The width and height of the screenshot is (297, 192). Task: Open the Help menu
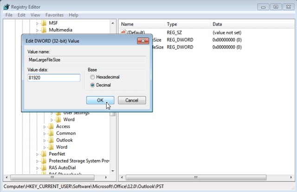coord(73,15)
